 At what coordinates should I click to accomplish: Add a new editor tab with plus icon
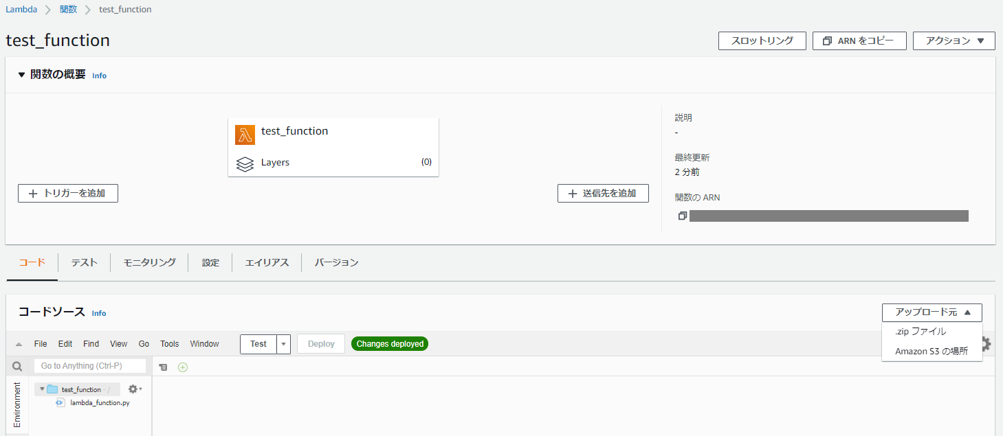click(182, 367)
